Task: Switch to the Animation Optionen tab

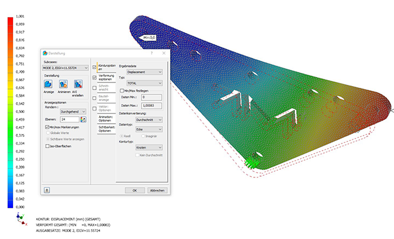Action: [x=104, y=118]
